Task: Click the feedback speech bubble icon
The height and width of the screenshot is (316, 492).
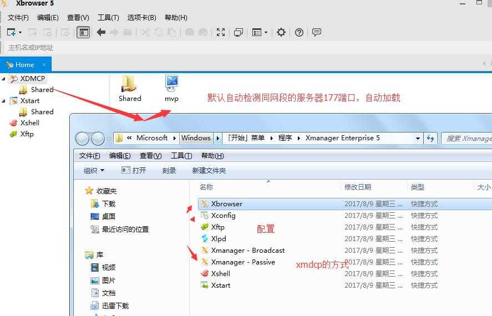Action: (x=317, y=32)
